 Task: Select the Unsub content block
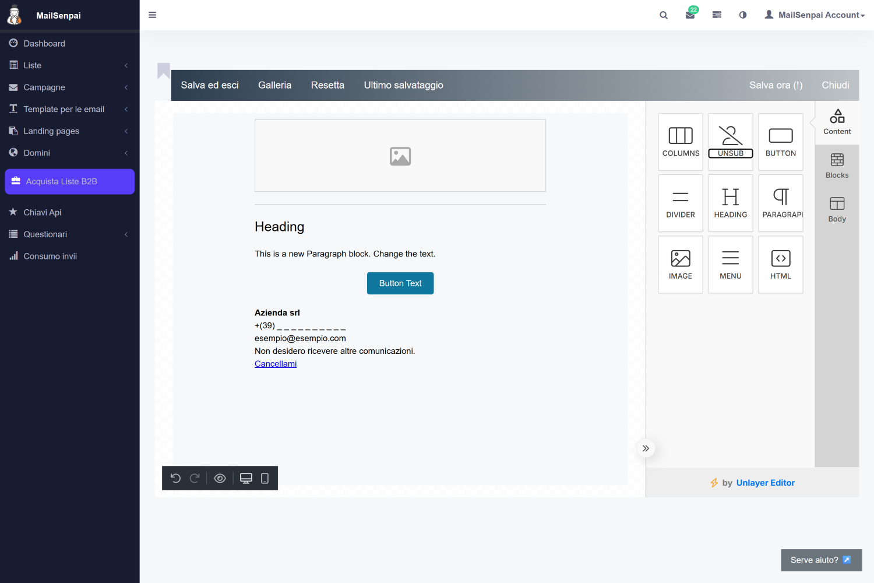[x=730, y=142]
